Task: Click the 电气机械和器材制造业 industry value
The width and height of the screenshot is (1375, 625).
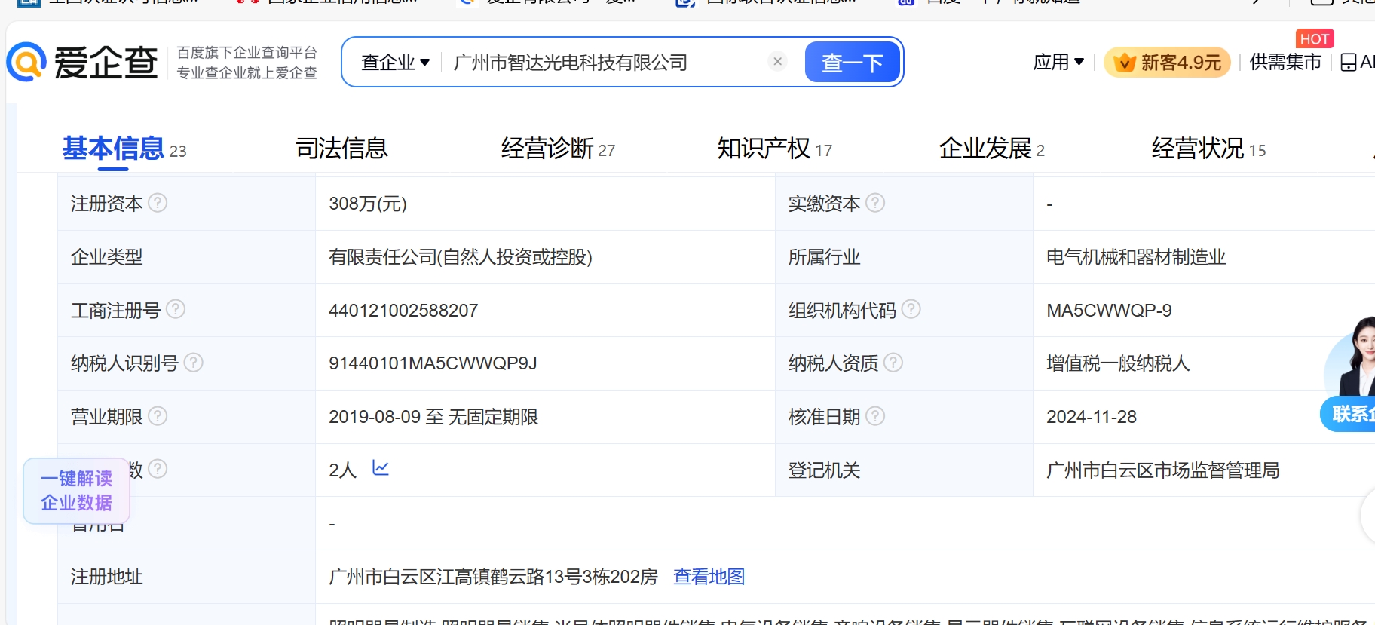Action: (1136, 257)
